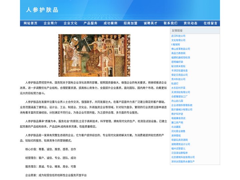Open 电磁兼容测试 link
This screenshot has width=240, height=180.
coord(178,118)
